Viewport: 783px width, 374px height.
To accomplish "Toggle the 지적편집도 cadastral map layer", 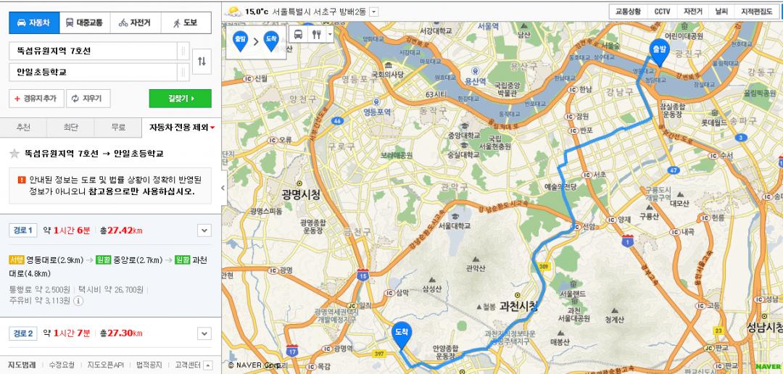I will coord(757,12).
